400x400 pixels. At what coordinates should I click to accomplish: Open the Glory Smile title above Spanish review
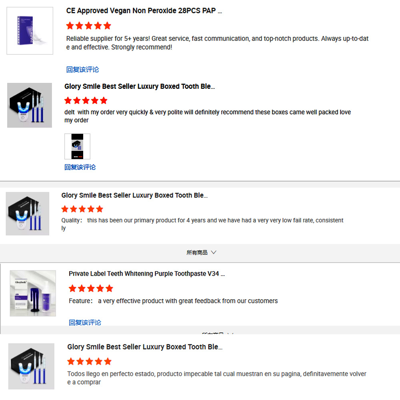click(x=145, y=347)
